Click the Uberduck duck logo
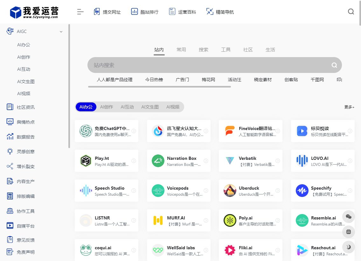 point(230,191)
